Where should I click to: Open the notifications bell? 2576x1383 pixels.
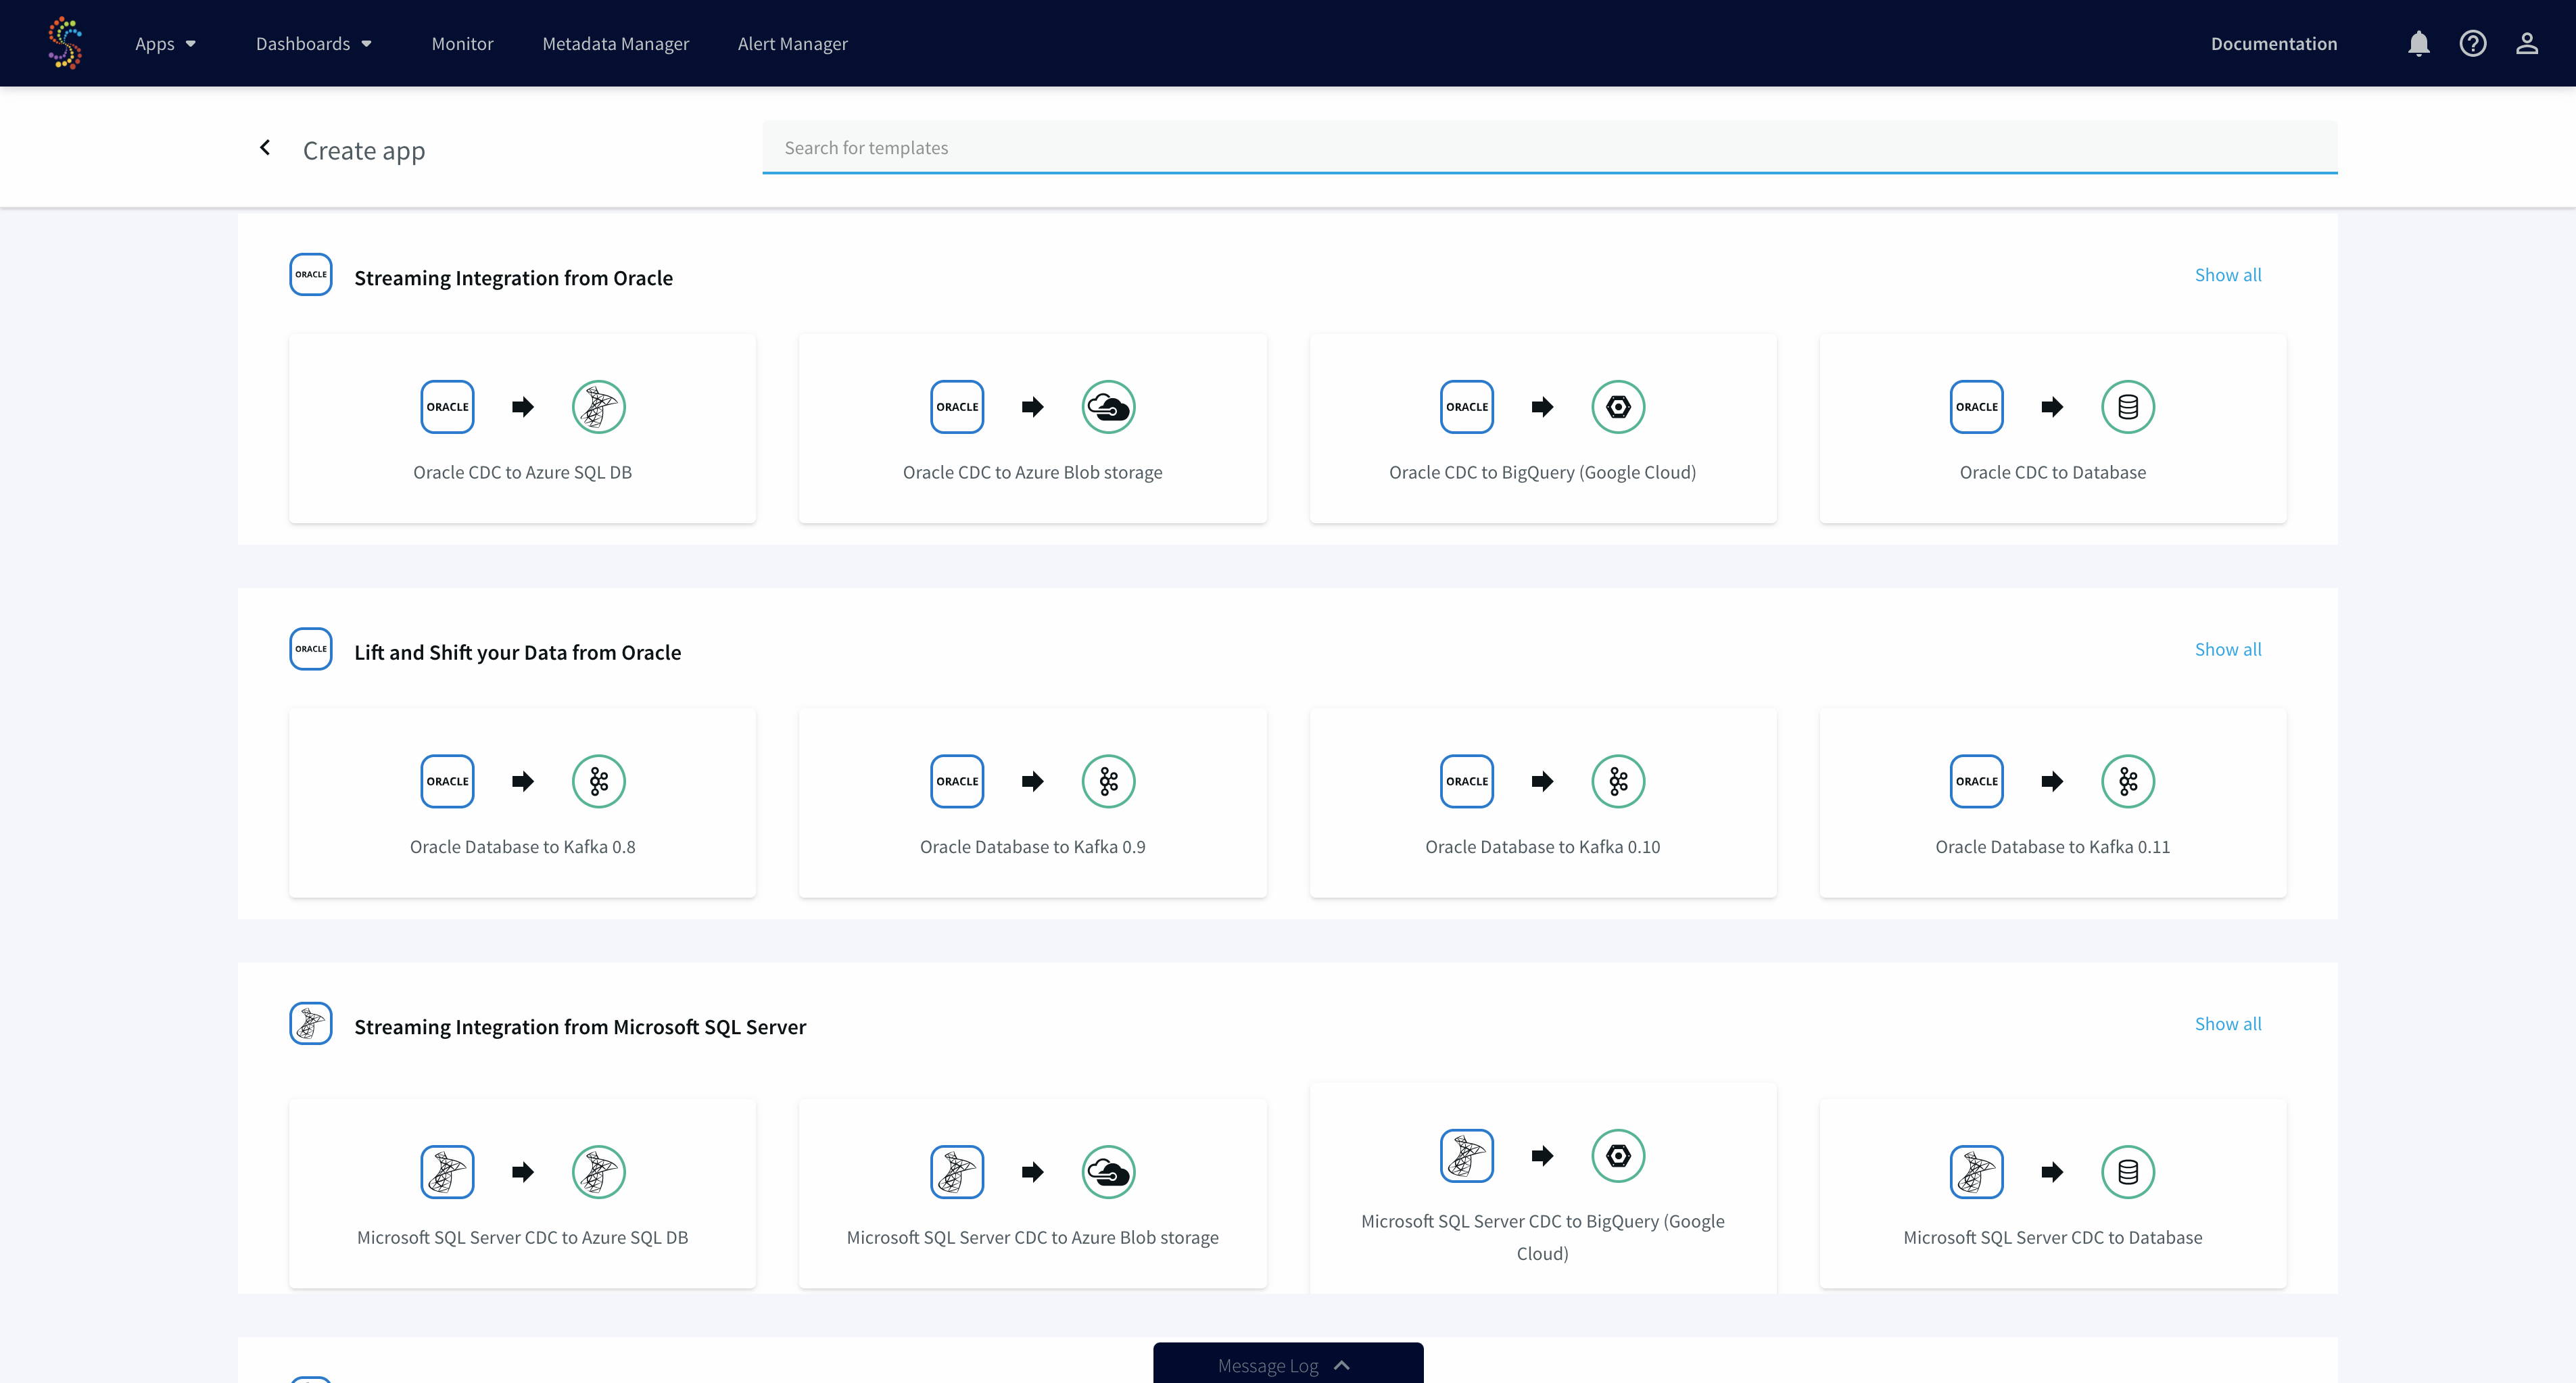2419,43
